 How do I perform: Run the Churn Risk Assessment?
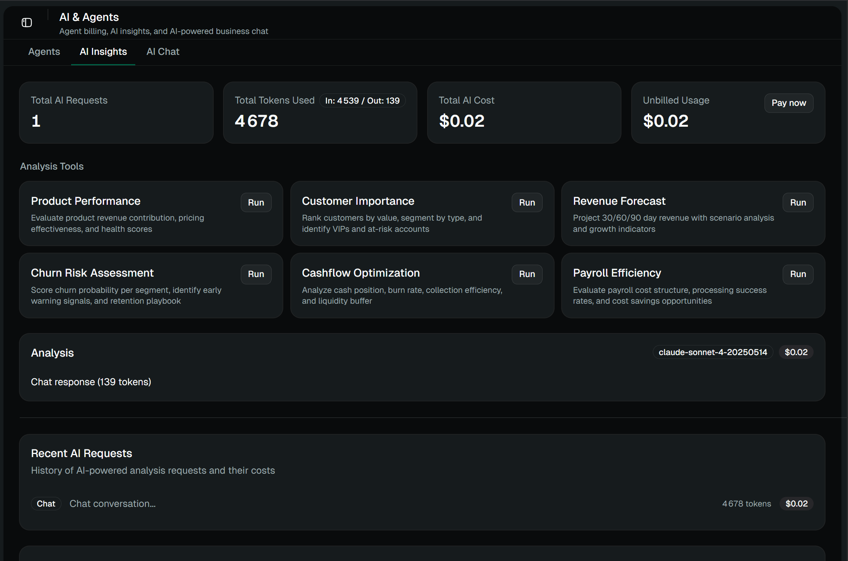pos(256,274)
